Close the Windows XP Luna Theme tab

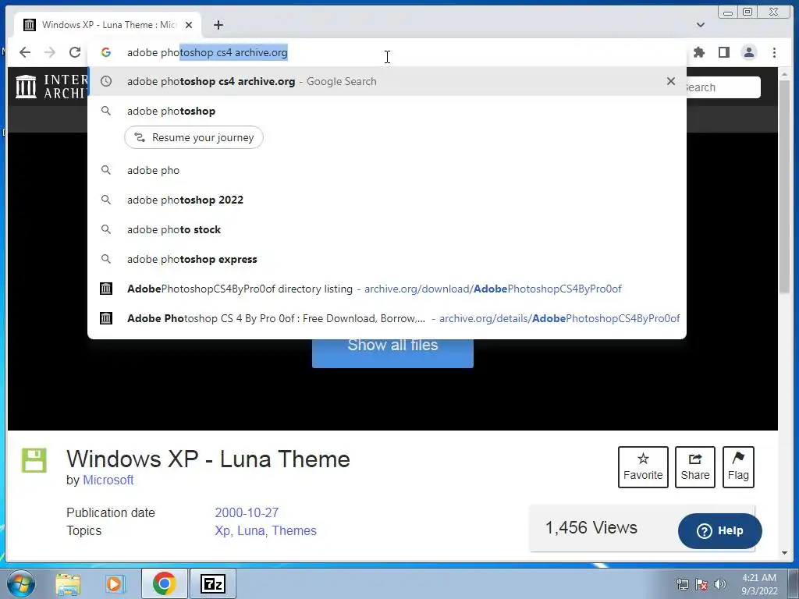point(189,24)
